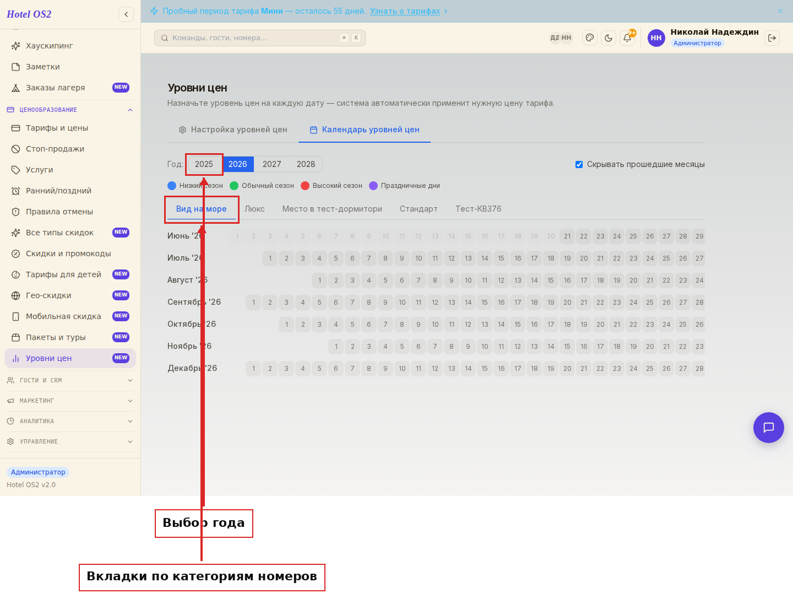The height and width of the screenshot is (604, 793).
Task: Select Место в тест-дормитори tab
Action: [332, 209]
